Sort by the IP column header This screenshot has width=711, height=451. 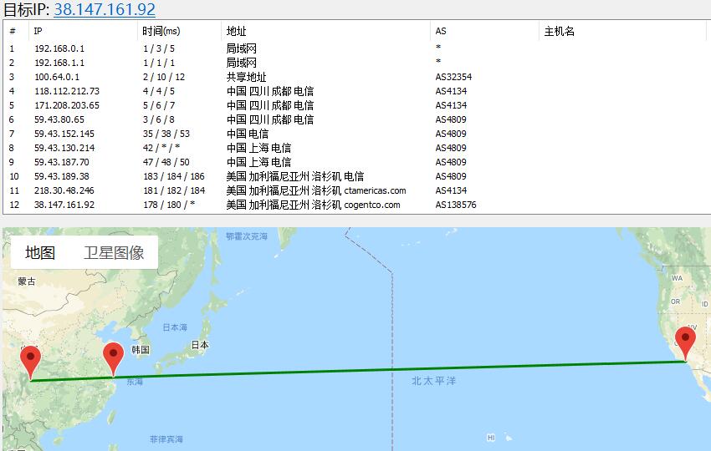click(38, 32)
